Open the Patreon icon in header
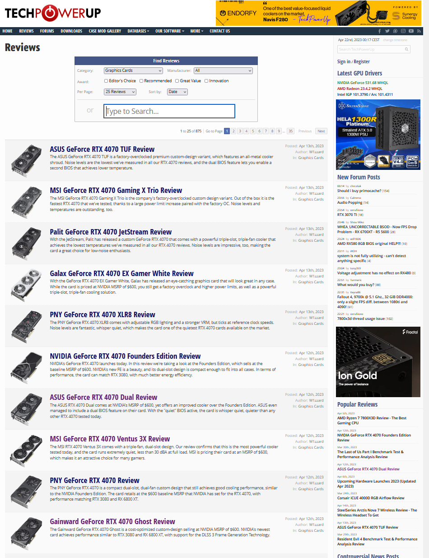 [395, 31]
